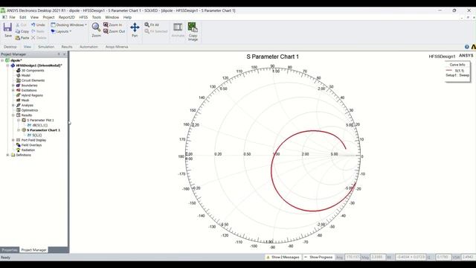
Task: Click the Copy Image icon
Action: tap(193, 27)
